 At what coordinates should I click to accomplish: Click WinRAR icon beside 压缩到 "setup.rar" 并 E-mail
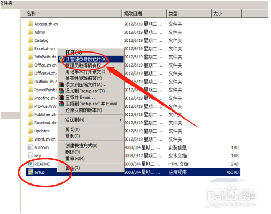(61, 104)
